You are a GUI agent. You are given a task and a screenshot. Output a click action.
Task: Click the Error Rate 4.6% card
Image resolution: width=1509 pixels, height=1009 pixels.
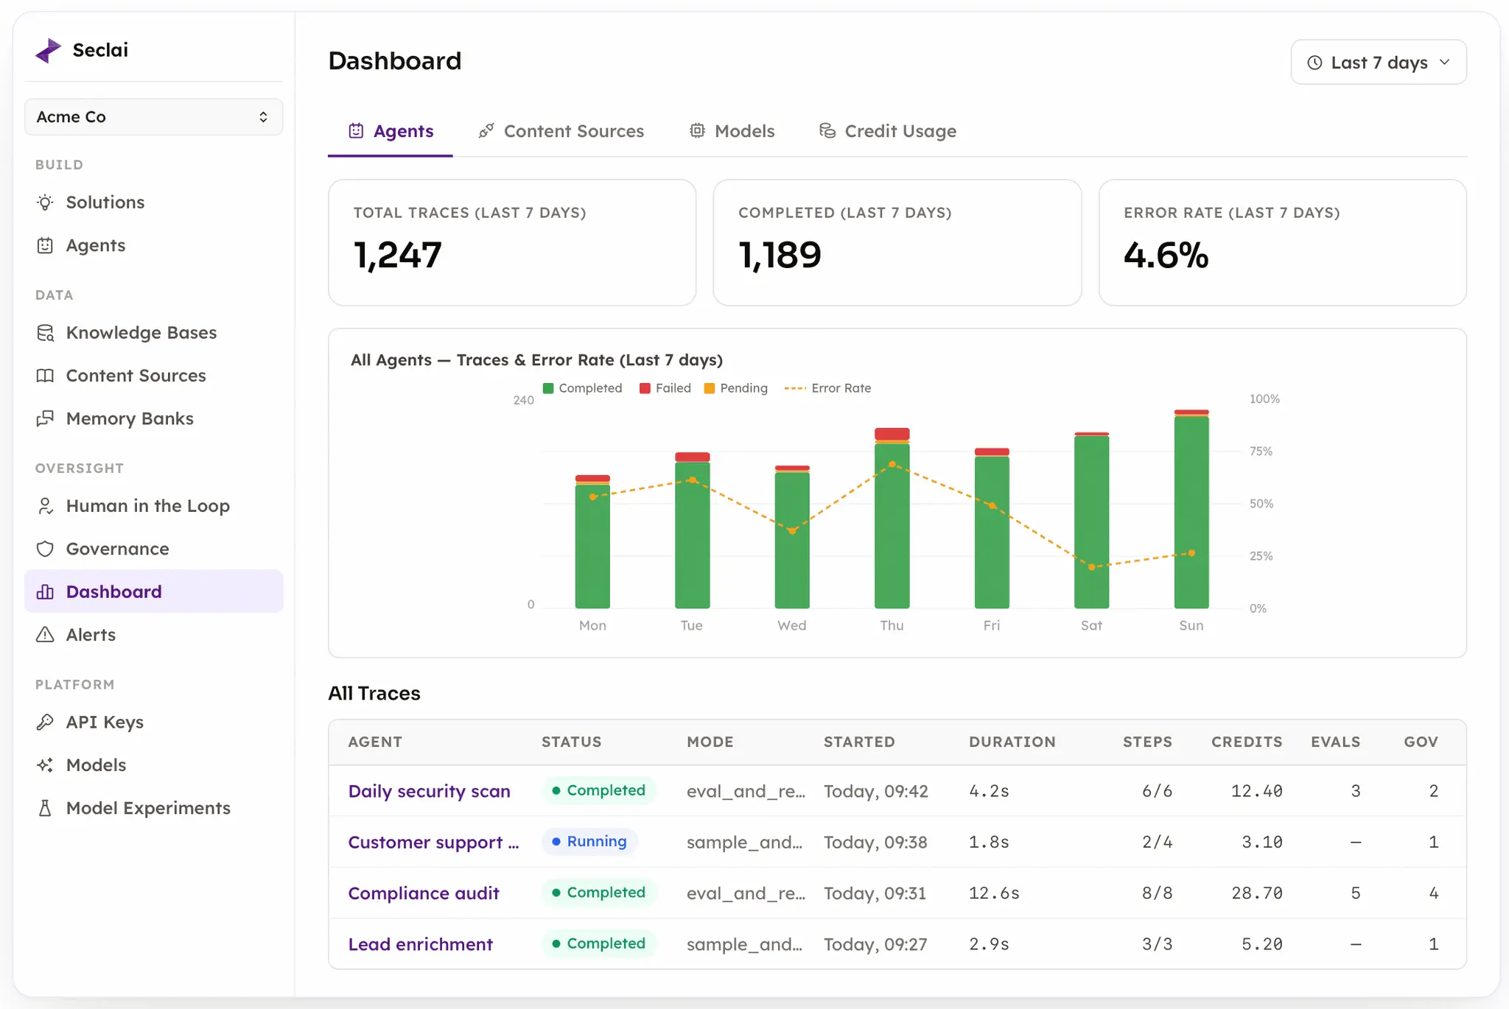coord(1283,242)
